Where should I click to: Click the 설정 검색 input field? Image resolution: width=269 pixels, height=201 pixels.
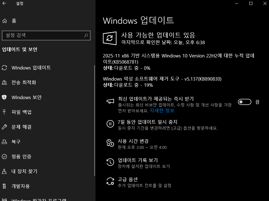click(x=46, y=36)
